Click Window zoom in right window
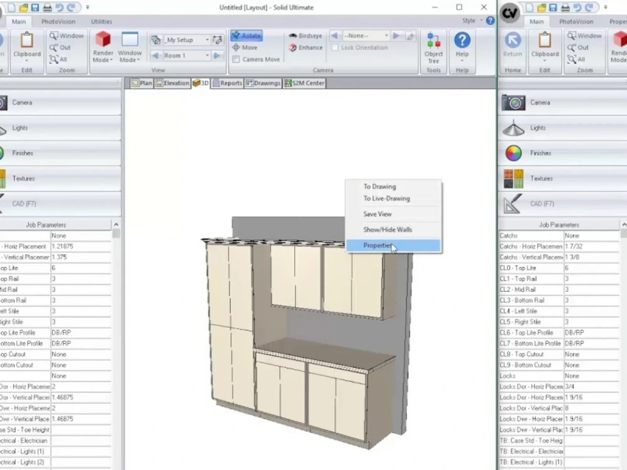Image resolution: width=627 pixels, height=470 pixels. click(x=584, y=36)
